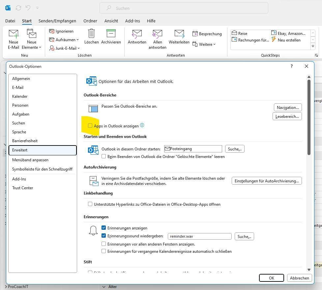Open Quick Access Toolbar customize dropdown

tap(37, 8)
